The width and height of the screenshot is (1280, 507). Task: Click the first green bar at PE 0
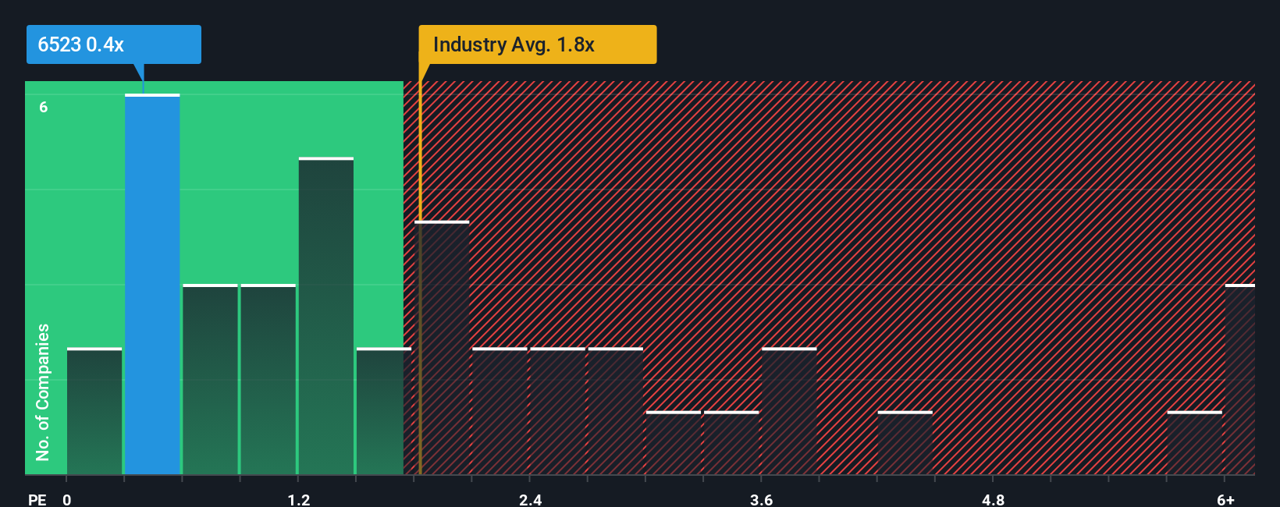click(x=94, y=411)
